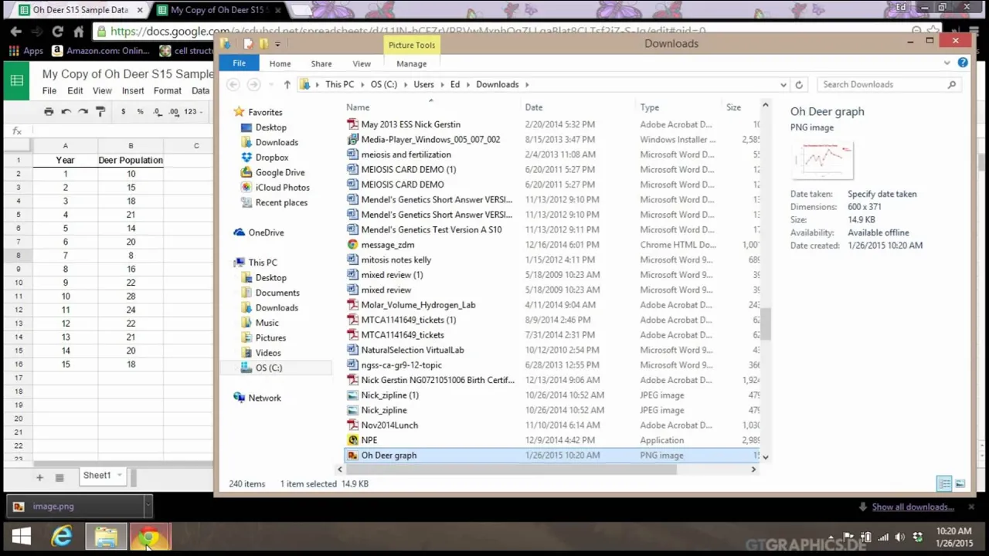This screenshot has height=556, width=989.
Task: Switch to details view layout icon
Action: coord(944,483)
